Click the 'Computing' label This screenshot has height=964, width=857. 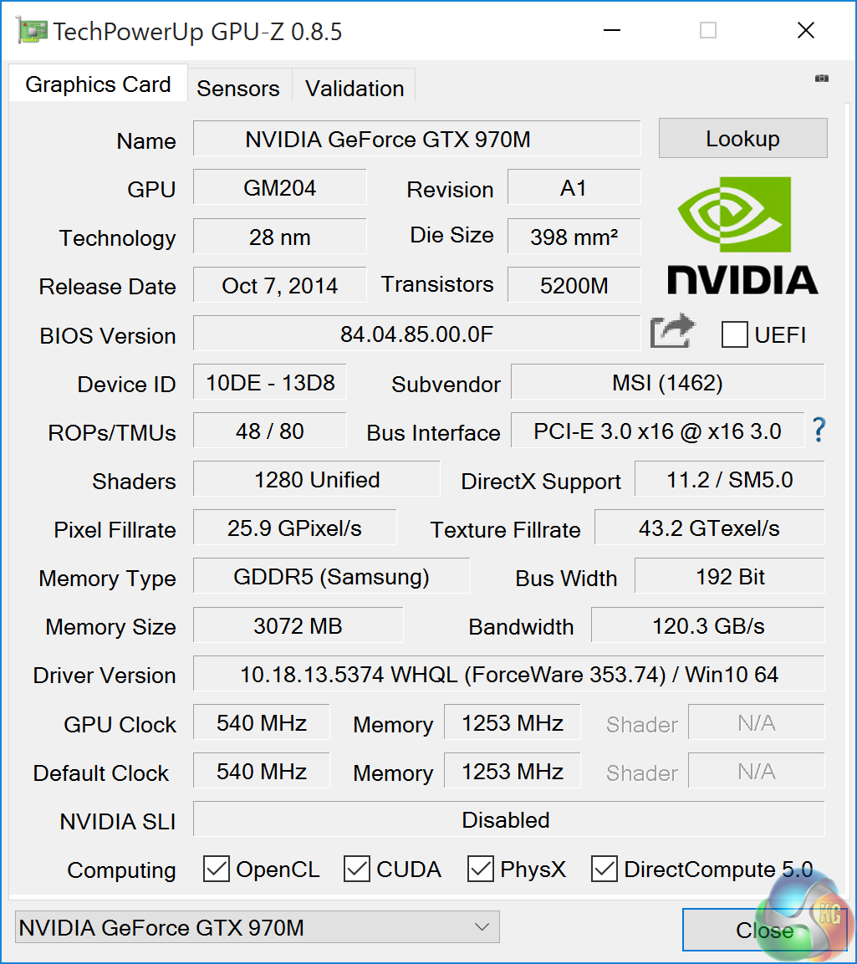(x=122, y=870)
